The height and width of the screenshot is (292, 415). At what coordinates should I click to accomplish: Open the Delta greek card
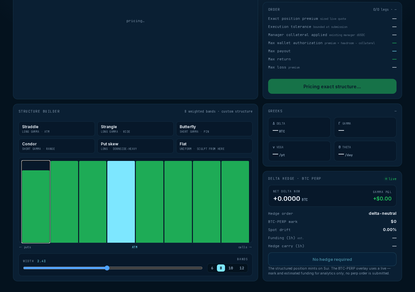pyautogui.click(x=299, y=127)
